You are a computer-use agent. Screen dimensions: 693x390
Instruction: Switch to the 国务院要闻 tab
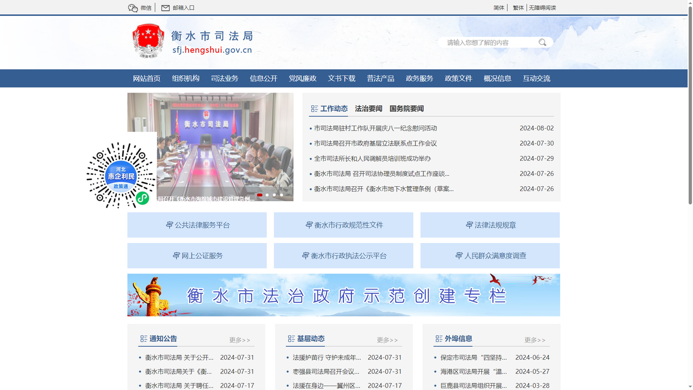click(x=407, y=109)
